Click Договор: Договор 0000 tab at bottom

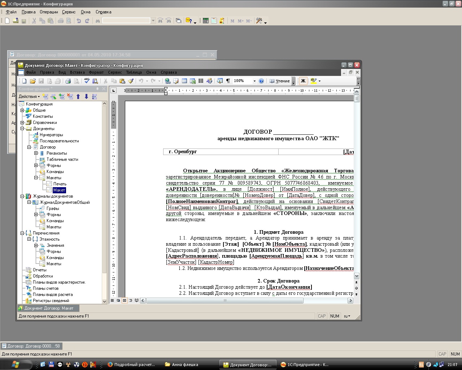pos(31,346)
